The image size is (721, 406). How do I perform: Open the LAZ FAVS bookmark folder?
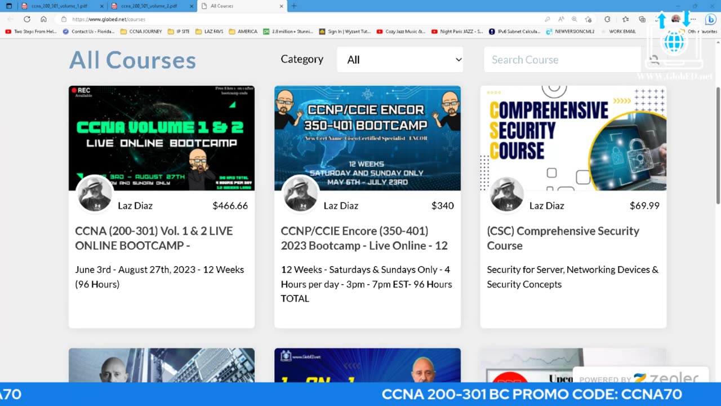click(x=209, y=32)
